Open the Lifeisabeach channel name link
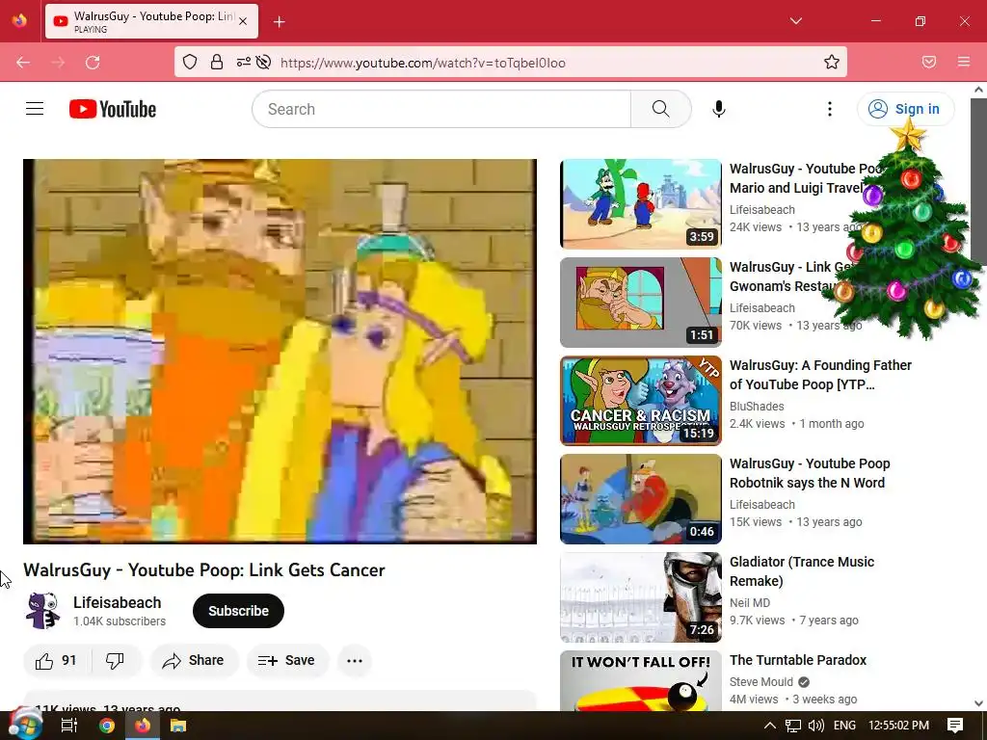This screenshot has height=740, width=987. 117,602
